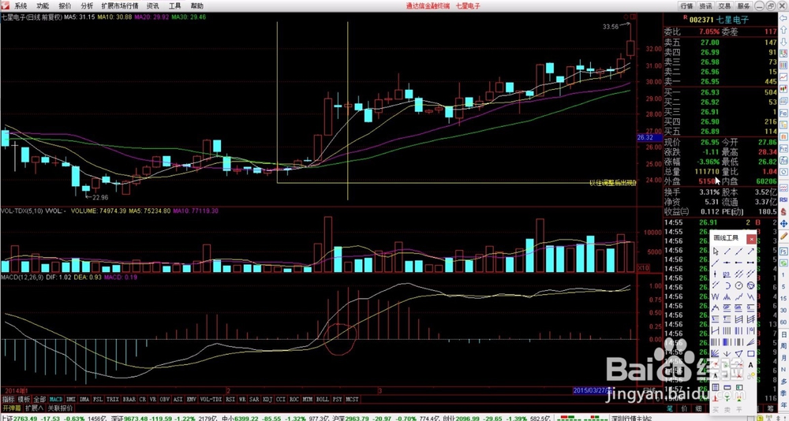Click the 行情 button at top right
The image size is (789, 421).
(x=687, y=6)
